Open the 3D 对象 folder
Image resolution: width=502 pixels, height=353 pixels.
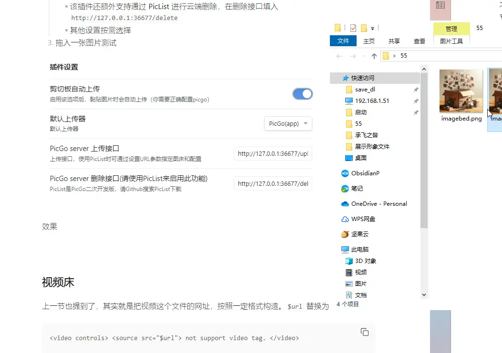point(365,261)
